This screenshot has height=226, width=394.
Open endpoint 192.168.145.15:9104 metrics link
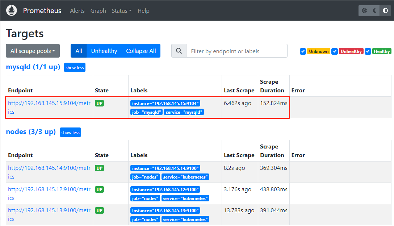coord(49,107)
